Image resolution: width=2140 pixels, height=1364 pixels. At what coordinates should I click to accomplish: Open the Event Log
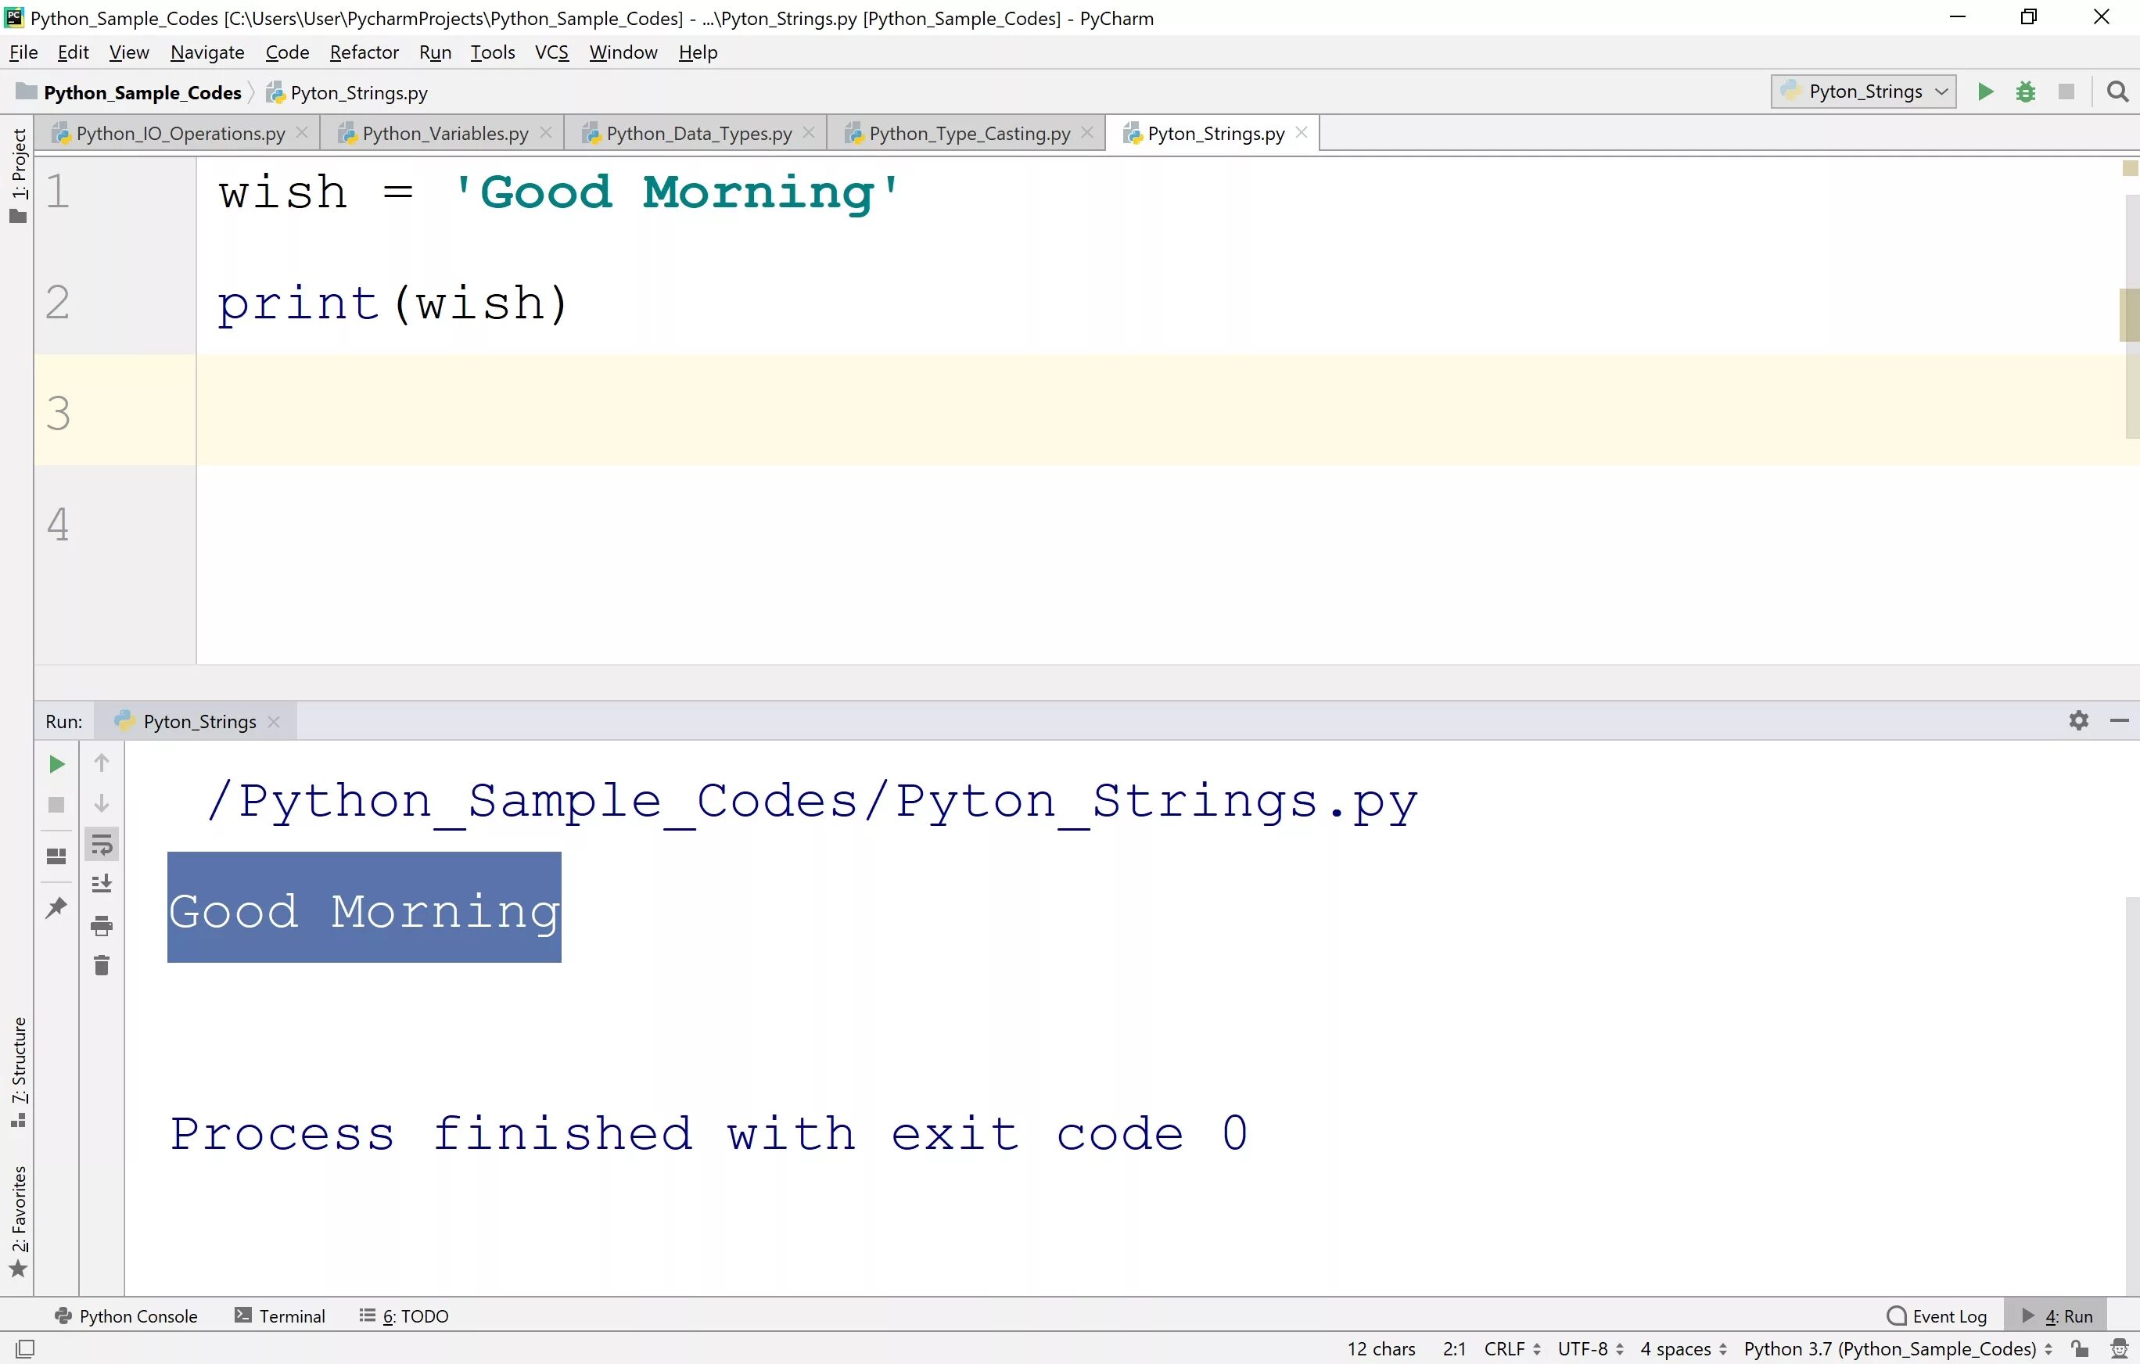pos(1937,1316)
